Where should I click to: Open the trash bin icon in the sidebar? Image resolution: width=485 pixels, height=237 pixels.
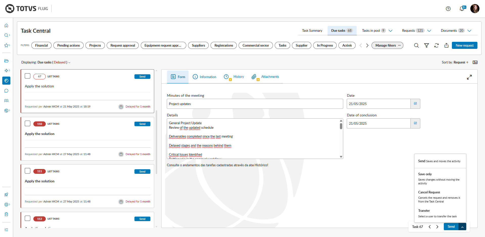(x=6, y=214)
